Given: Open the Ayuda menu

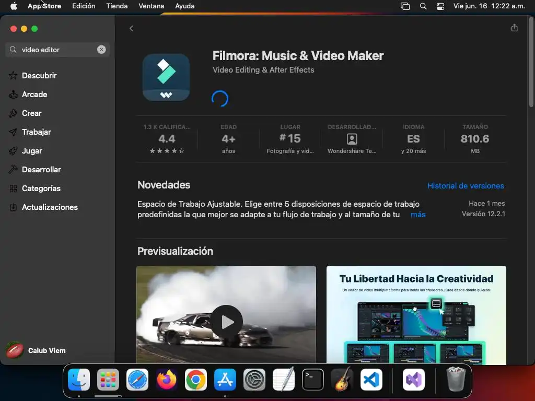Looking at the screenshot, I should pyautogui.click(x=184, y=6).
